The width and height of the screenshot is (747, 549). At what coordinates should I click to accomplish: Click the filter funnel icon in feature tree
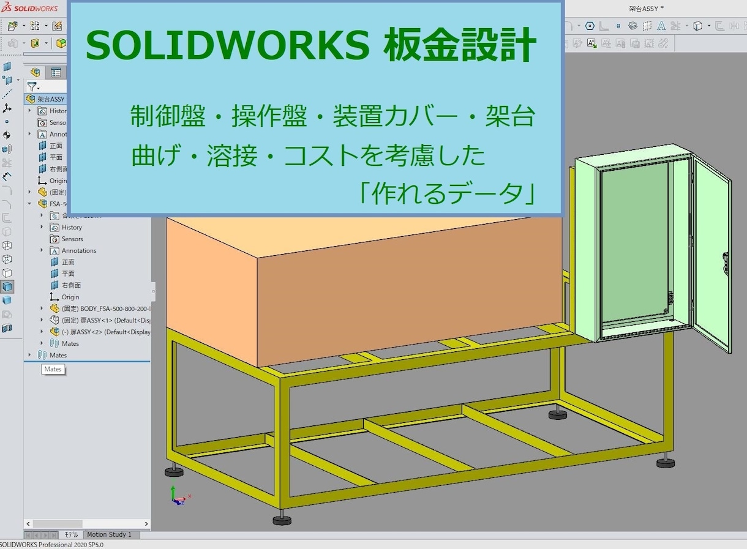pyautogui.click(x=31, y=87)
